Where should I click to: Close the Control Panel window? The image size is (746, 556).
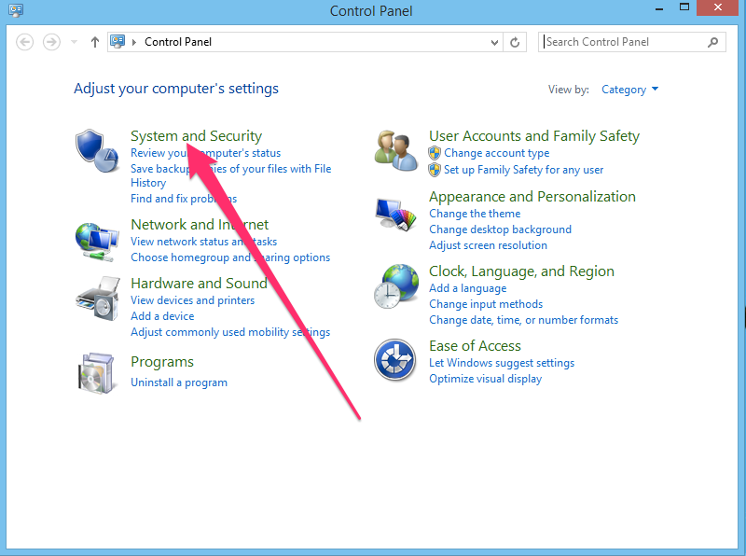coord(718,7)
